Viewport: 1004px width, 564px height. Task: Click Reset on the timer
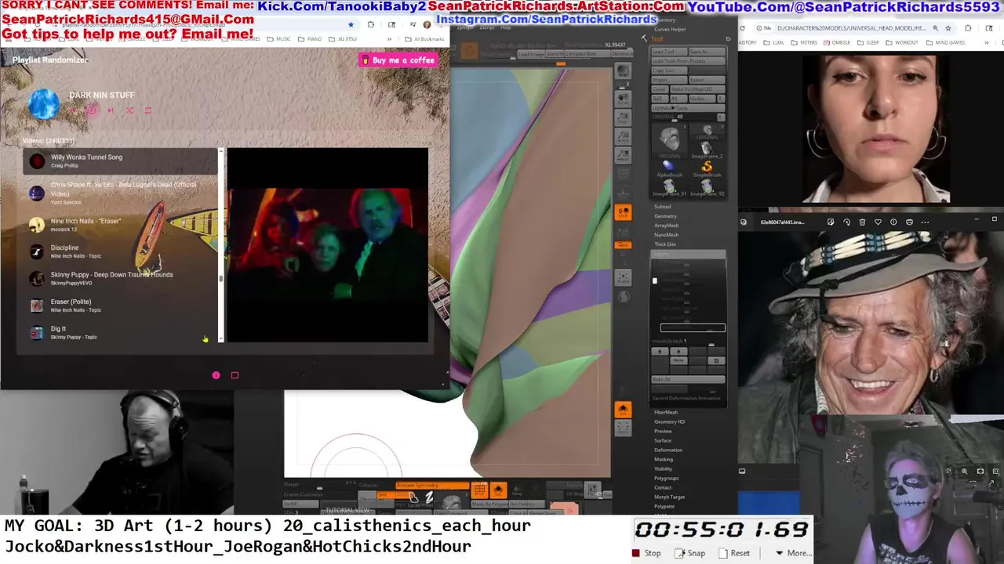pyautogui.click(x=735, y=553)
